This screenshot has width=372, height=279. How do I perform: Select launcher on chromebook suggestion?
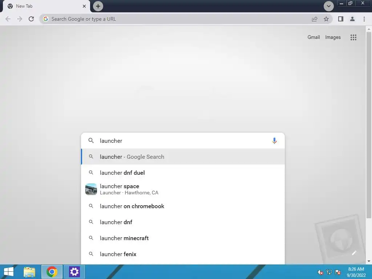pyautogui.click(x=183, y=206)
